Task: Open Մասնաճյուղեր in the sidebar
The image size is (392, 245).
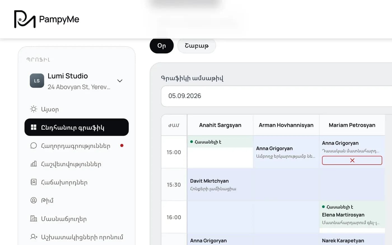Action: tap(76, 218)
